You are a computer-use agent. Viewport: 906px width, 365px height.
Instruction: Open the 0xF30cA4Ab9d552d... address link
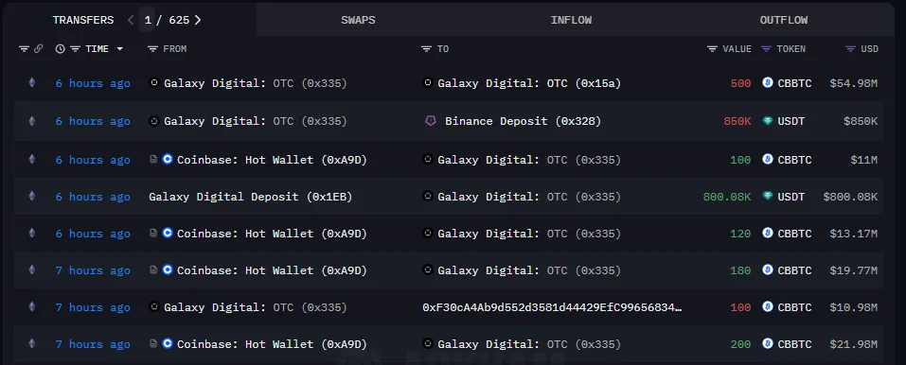tap(552, 307)
